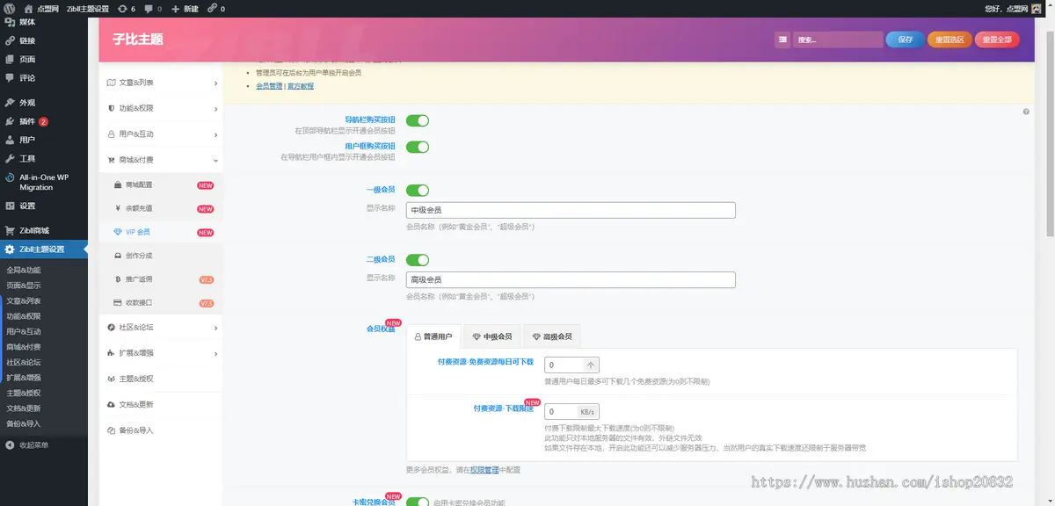Viewport: 1055px width, 506px height.
Task: Open the 权限管理 link
Action: tap(484, 470)
